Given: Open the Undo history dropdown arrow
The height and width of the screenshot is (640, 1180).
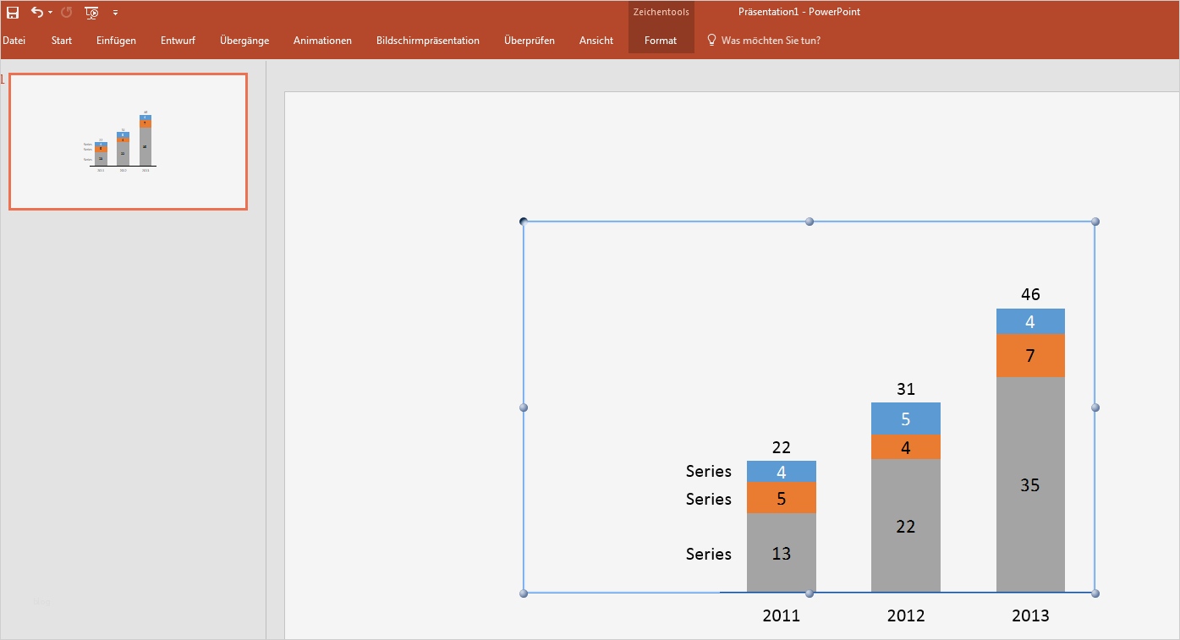Looking at the screenshot, I should (51, 13).
